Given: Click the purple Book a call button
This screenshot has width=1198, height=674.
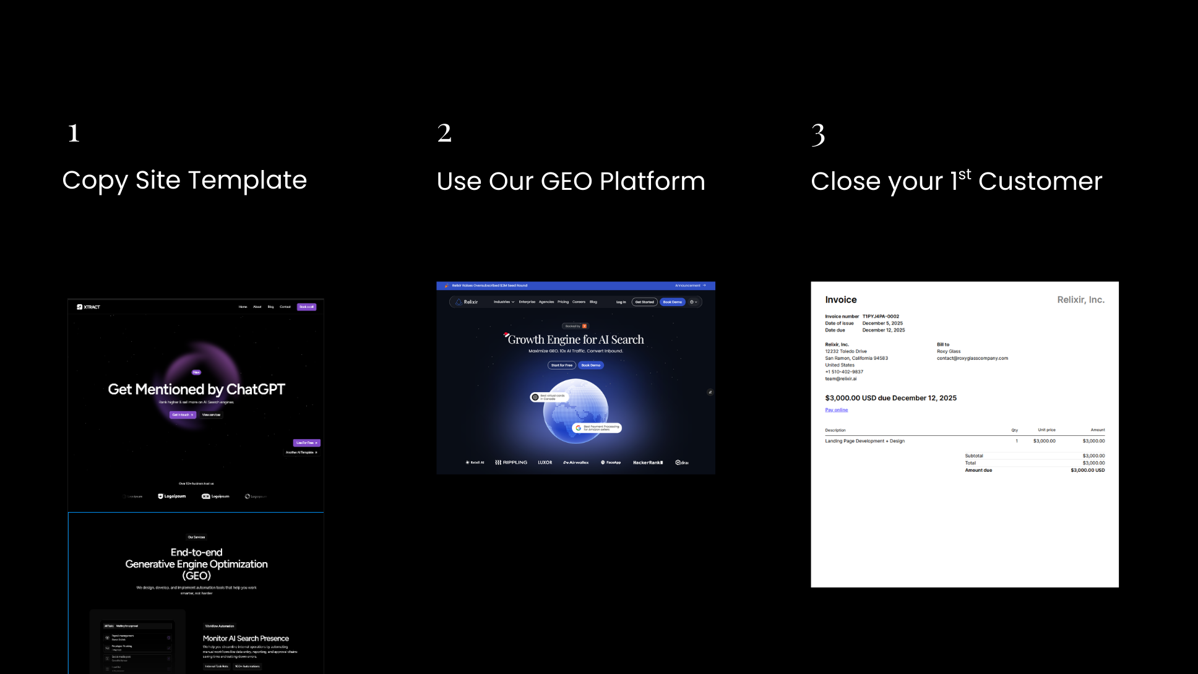Looking at the screenshot, I should click(x=306, y=307).
